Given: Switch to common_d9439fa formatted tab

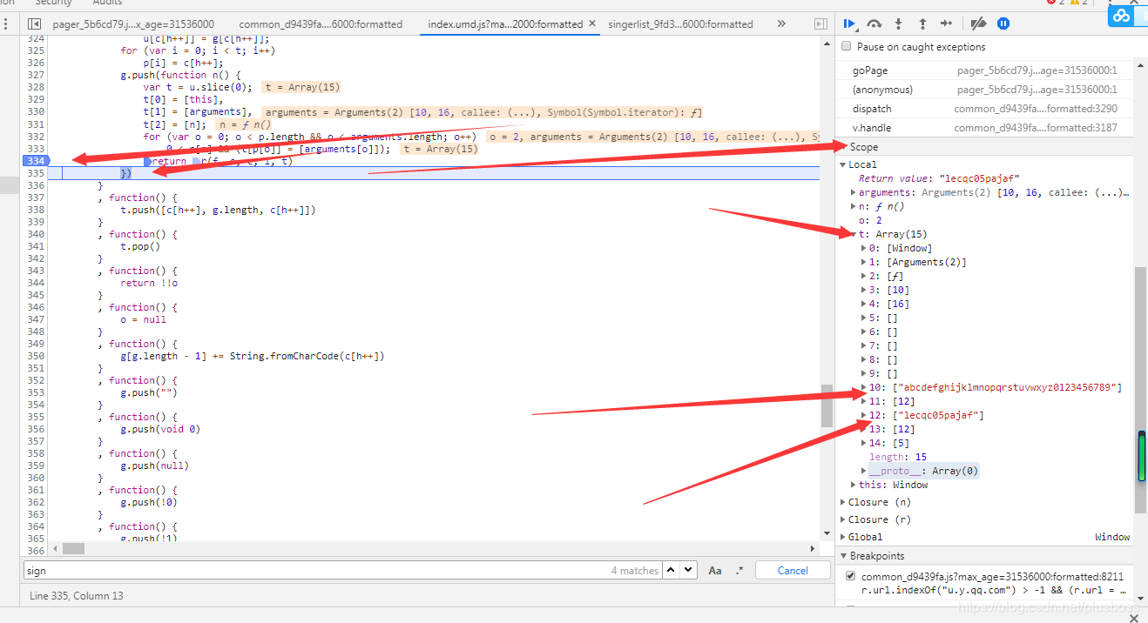Looking at the screenshot, I should coord(321,24).
